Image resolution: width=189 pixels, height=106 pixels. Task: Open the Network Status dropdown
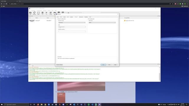click(x=72, y=22)
